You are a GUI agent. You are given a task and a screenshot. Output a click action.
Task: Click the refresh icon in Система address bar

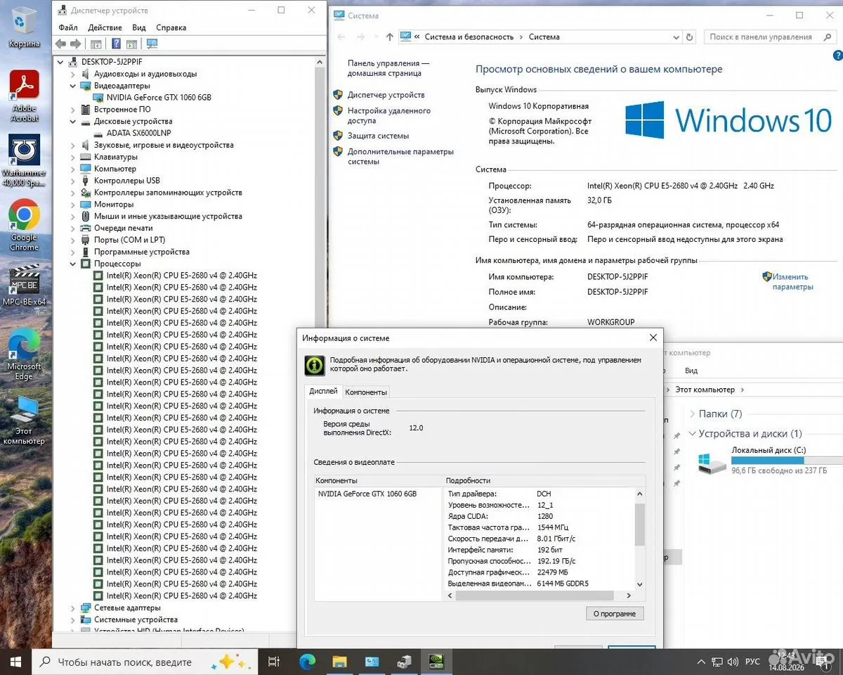[x=690, y=37]
